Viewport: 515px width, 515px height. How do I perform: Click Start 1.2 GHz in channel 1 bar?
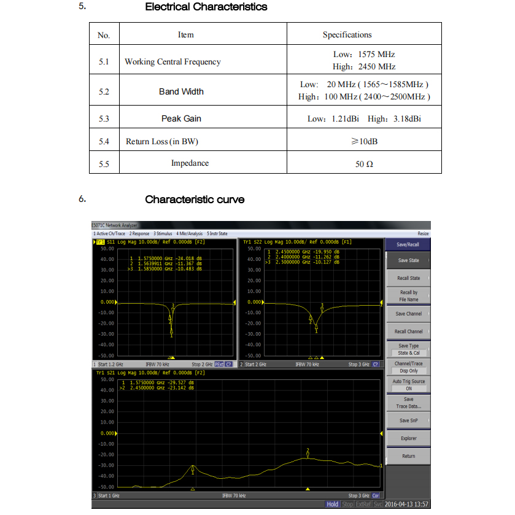coord(110,364)
